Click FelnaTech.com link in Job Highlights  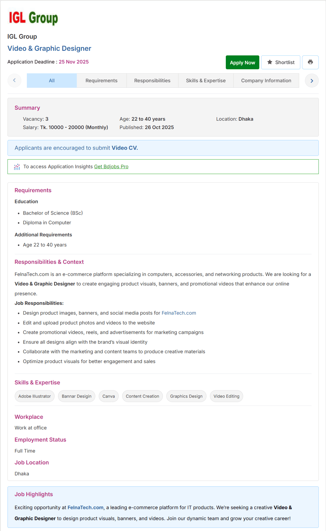click(85, 507)
